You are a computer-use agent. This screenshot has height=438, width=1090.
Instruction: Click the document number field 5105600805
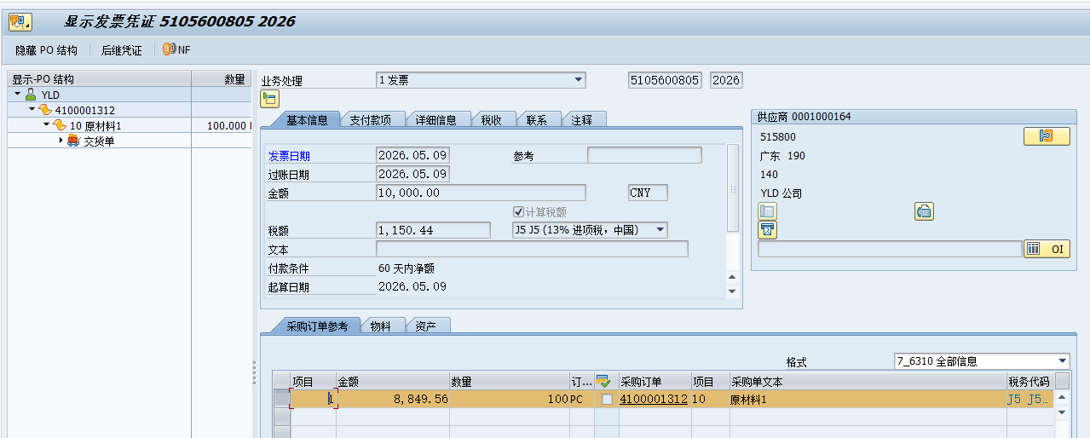tap(665, 80)
